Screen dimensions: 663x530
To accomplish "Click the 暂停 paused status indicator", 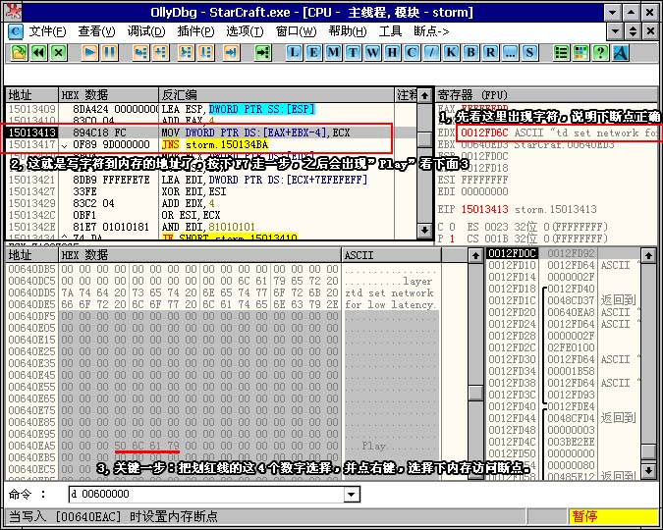I will (x=613, y=516).
